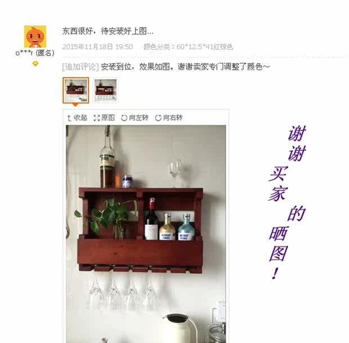349x343 pixels.
Task: Rotate the photo left with 向左转
Action: tap(138, 118)
